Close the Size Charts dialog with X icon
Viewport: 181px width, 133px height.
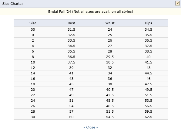[x=177, y=3]
